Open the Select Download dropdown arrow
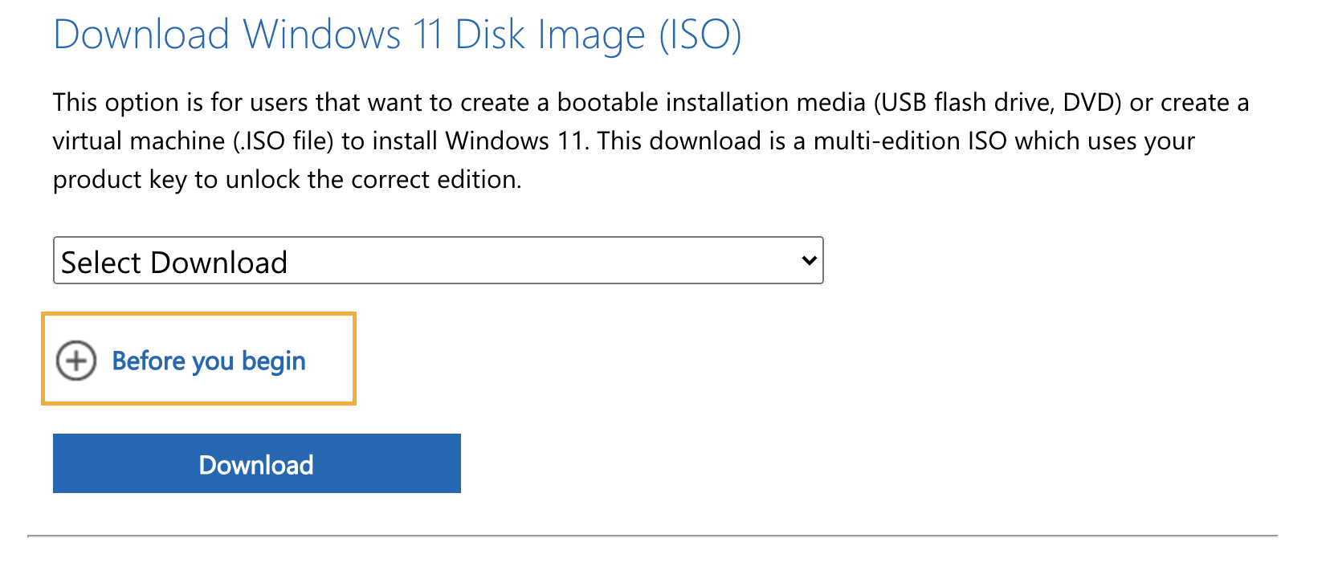1330x583 pixels. point(809,260)
